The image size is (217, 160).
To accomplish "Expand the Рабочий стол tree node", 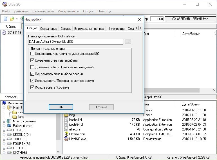I will (x=4, y=126).
